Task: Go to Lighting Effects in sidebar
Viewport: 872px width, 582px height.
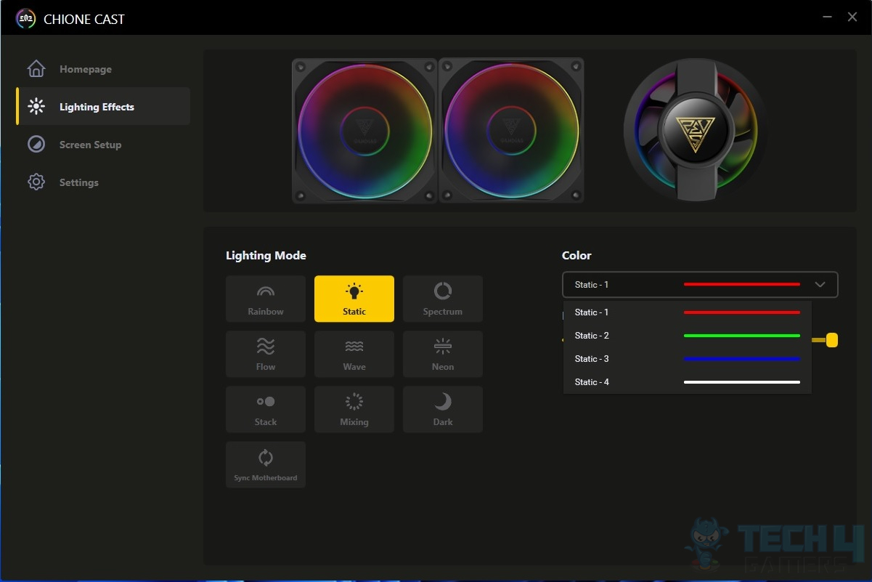Action: (x=103, y=107)
